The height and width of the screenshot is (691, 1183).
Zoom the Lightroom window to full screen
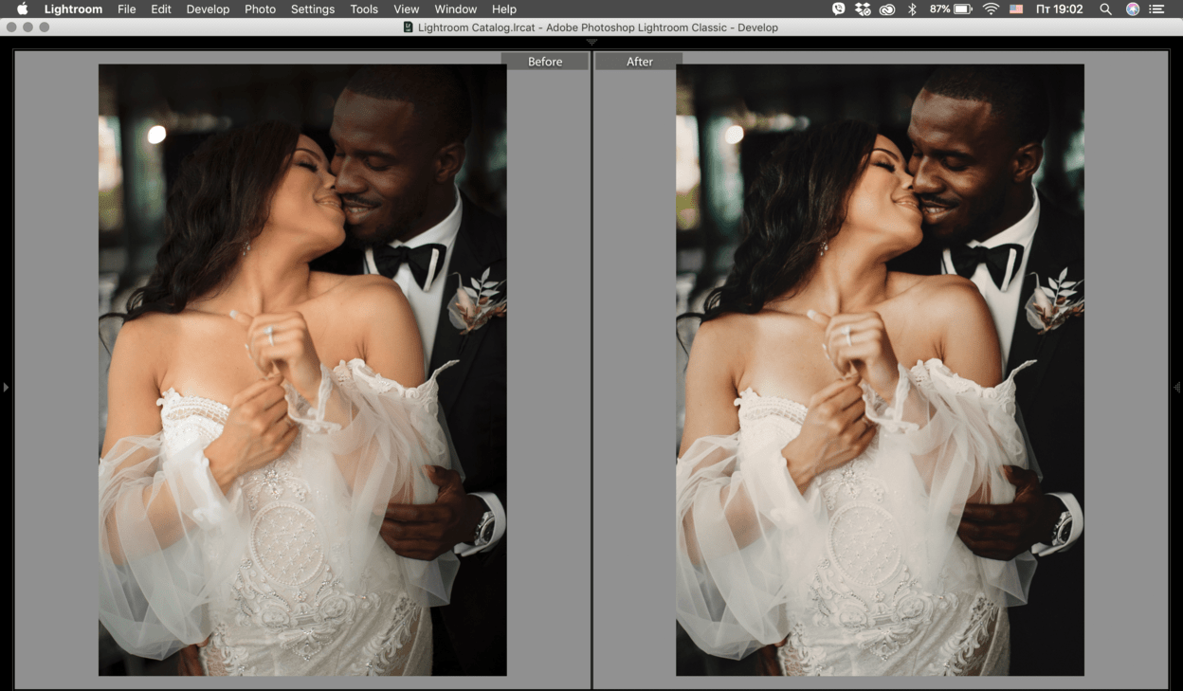tap(44, 27)
